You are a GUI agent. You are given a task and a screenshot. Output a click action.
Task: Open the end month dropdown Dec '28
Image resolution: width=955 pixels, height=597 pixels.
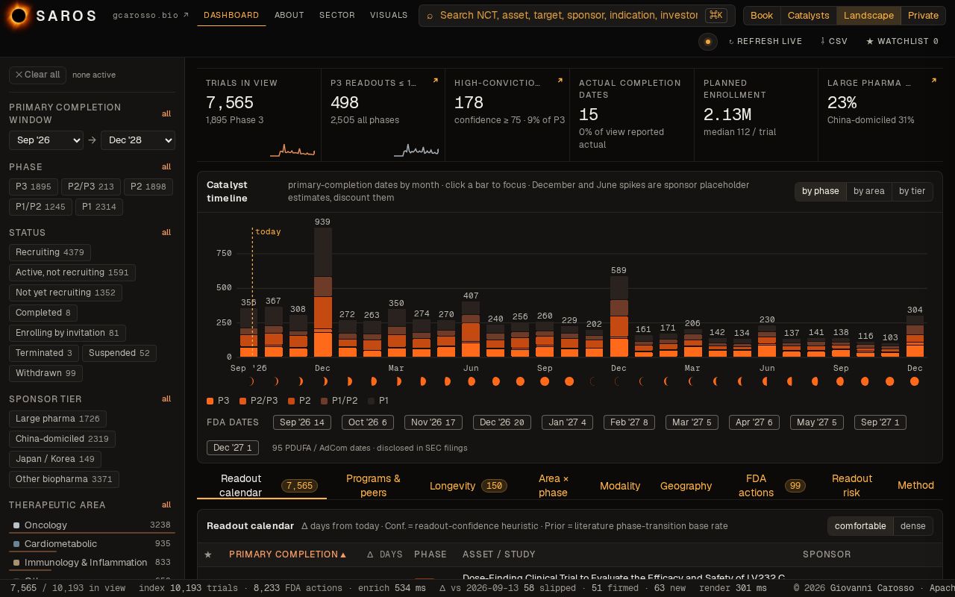pyautogui.click(x=138, y=140)
